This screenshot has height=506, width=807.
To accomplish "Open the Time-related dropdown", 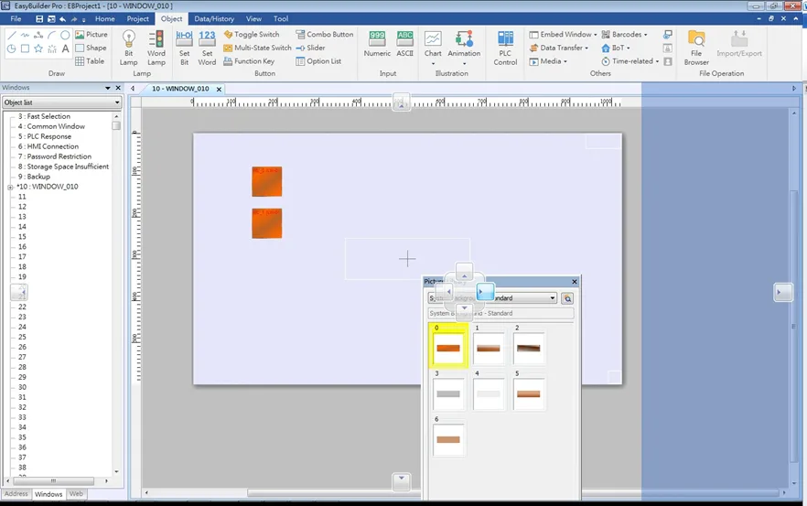I will [630, 61].
